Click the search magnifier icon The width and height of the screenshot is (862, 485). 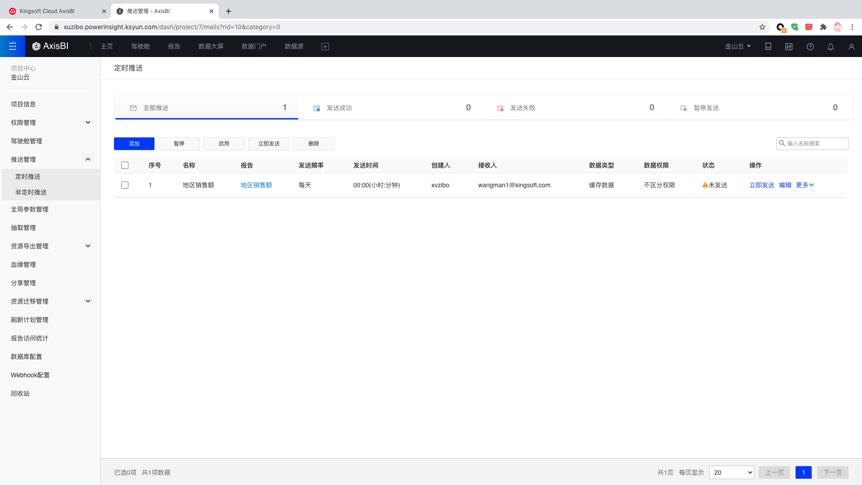[782, 143]
